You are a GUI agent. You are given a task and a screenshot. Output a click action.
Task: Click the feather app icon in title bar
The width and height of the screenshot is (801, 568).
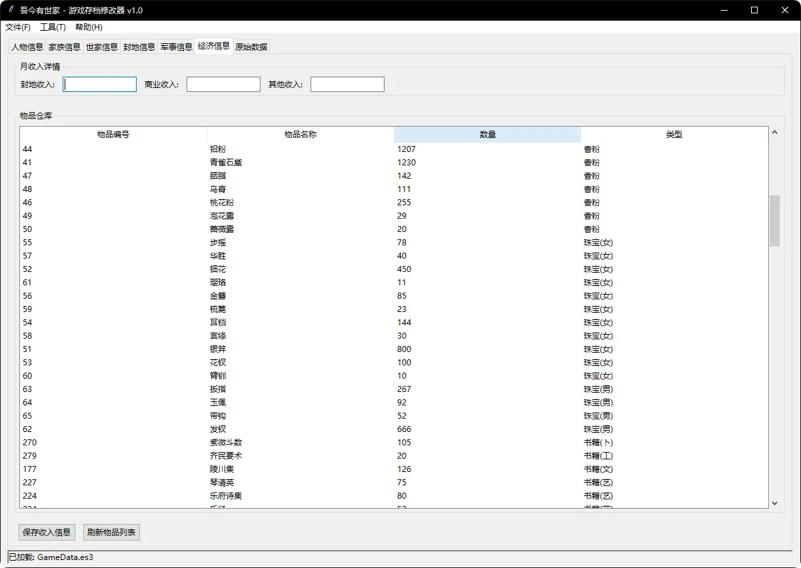[11, 10]
